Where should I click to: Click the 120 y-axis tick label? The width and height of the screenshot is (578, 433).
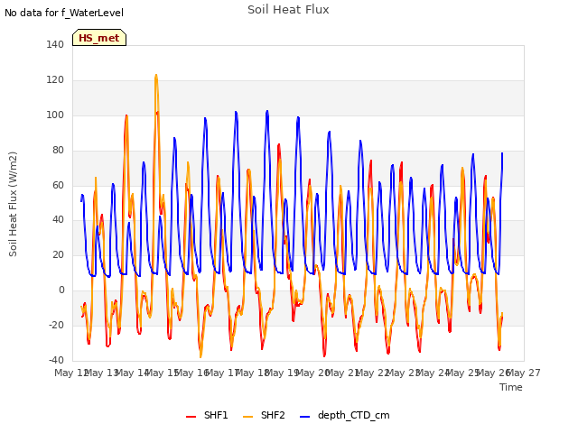(55, 79)
